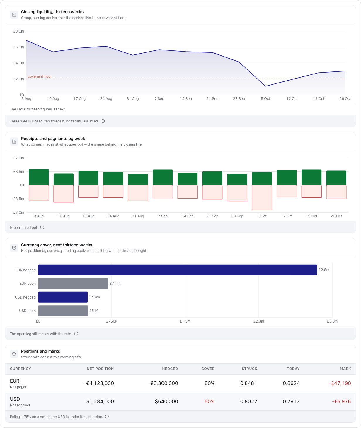
Task: Sort by the CURRENCY column header
Action: point(21,369)
